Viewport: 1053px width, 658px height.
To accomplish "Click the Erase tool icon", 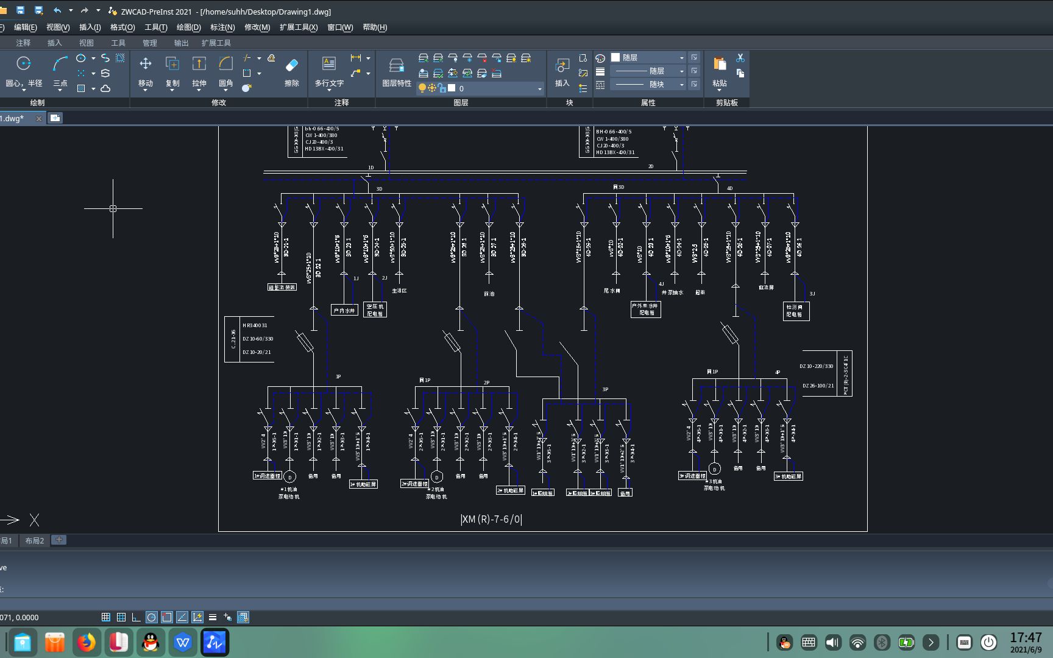I will pos(291,65).
